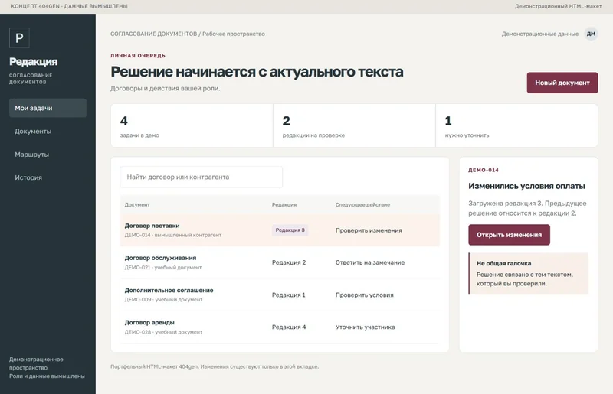The width and height of the screenshot is (613, 394).
Task: Click the Не общая галочка note
Action: pyautogui.click(x=528, y=273)
